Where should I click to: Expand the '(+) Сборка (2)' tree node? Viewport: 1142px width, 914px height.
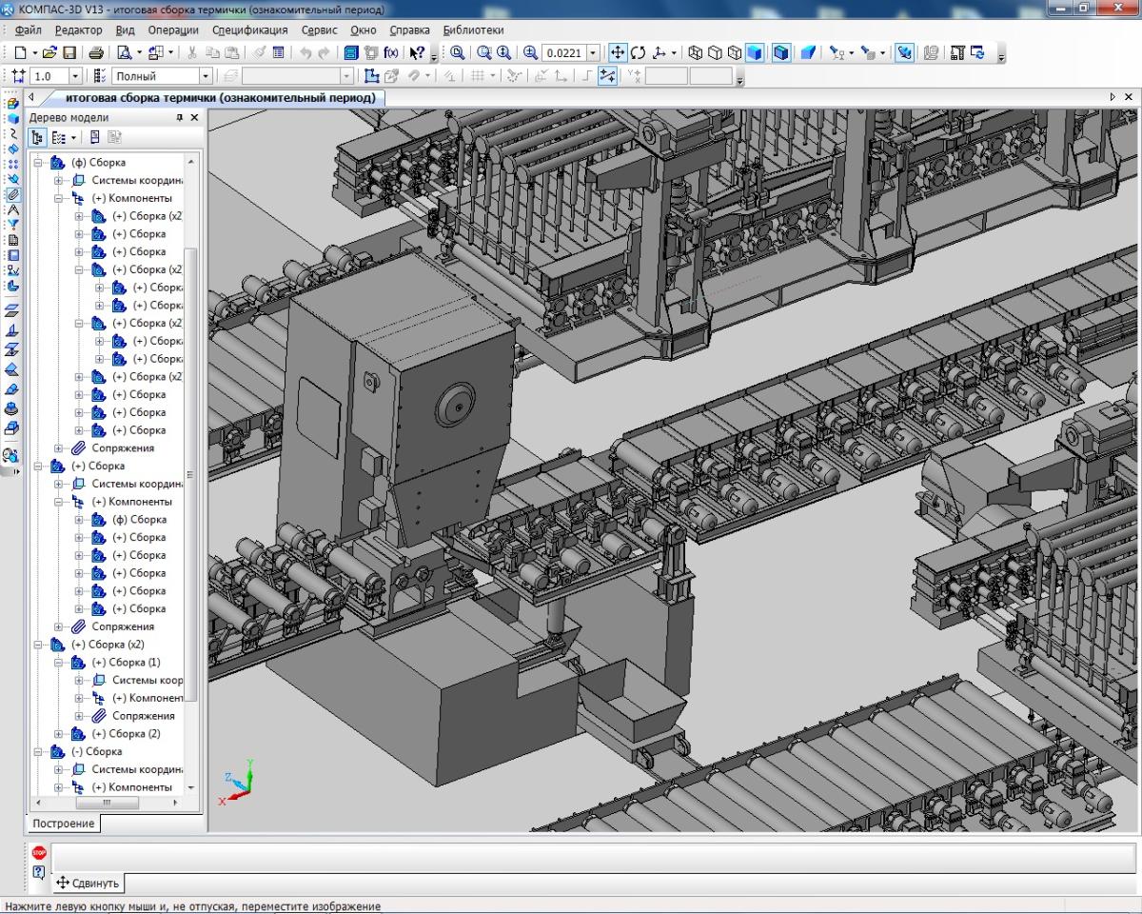pyautogui.click(x=59, y=734)
